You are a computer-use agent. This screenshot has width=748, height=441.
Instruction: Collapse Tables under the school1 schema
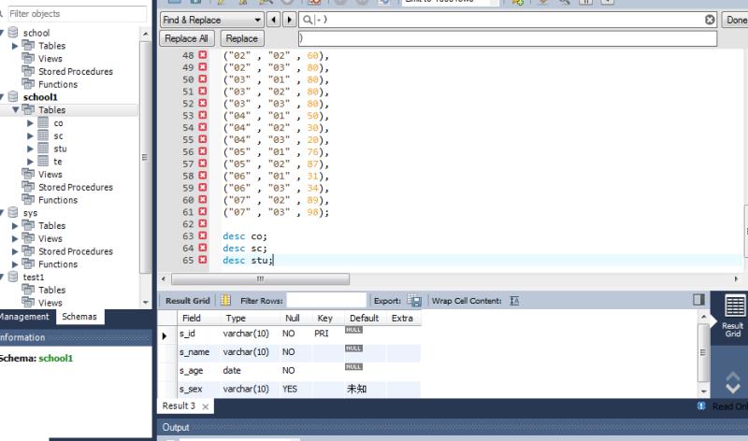click(15, 109)
